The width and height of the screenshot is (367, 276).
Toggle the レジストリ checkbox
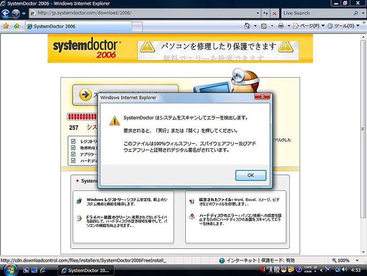pyautogui.click(x=73, y=141)
